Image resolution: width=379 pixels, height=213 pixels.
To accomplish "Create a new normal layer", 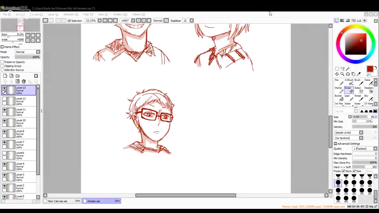I will coord(5,76).
